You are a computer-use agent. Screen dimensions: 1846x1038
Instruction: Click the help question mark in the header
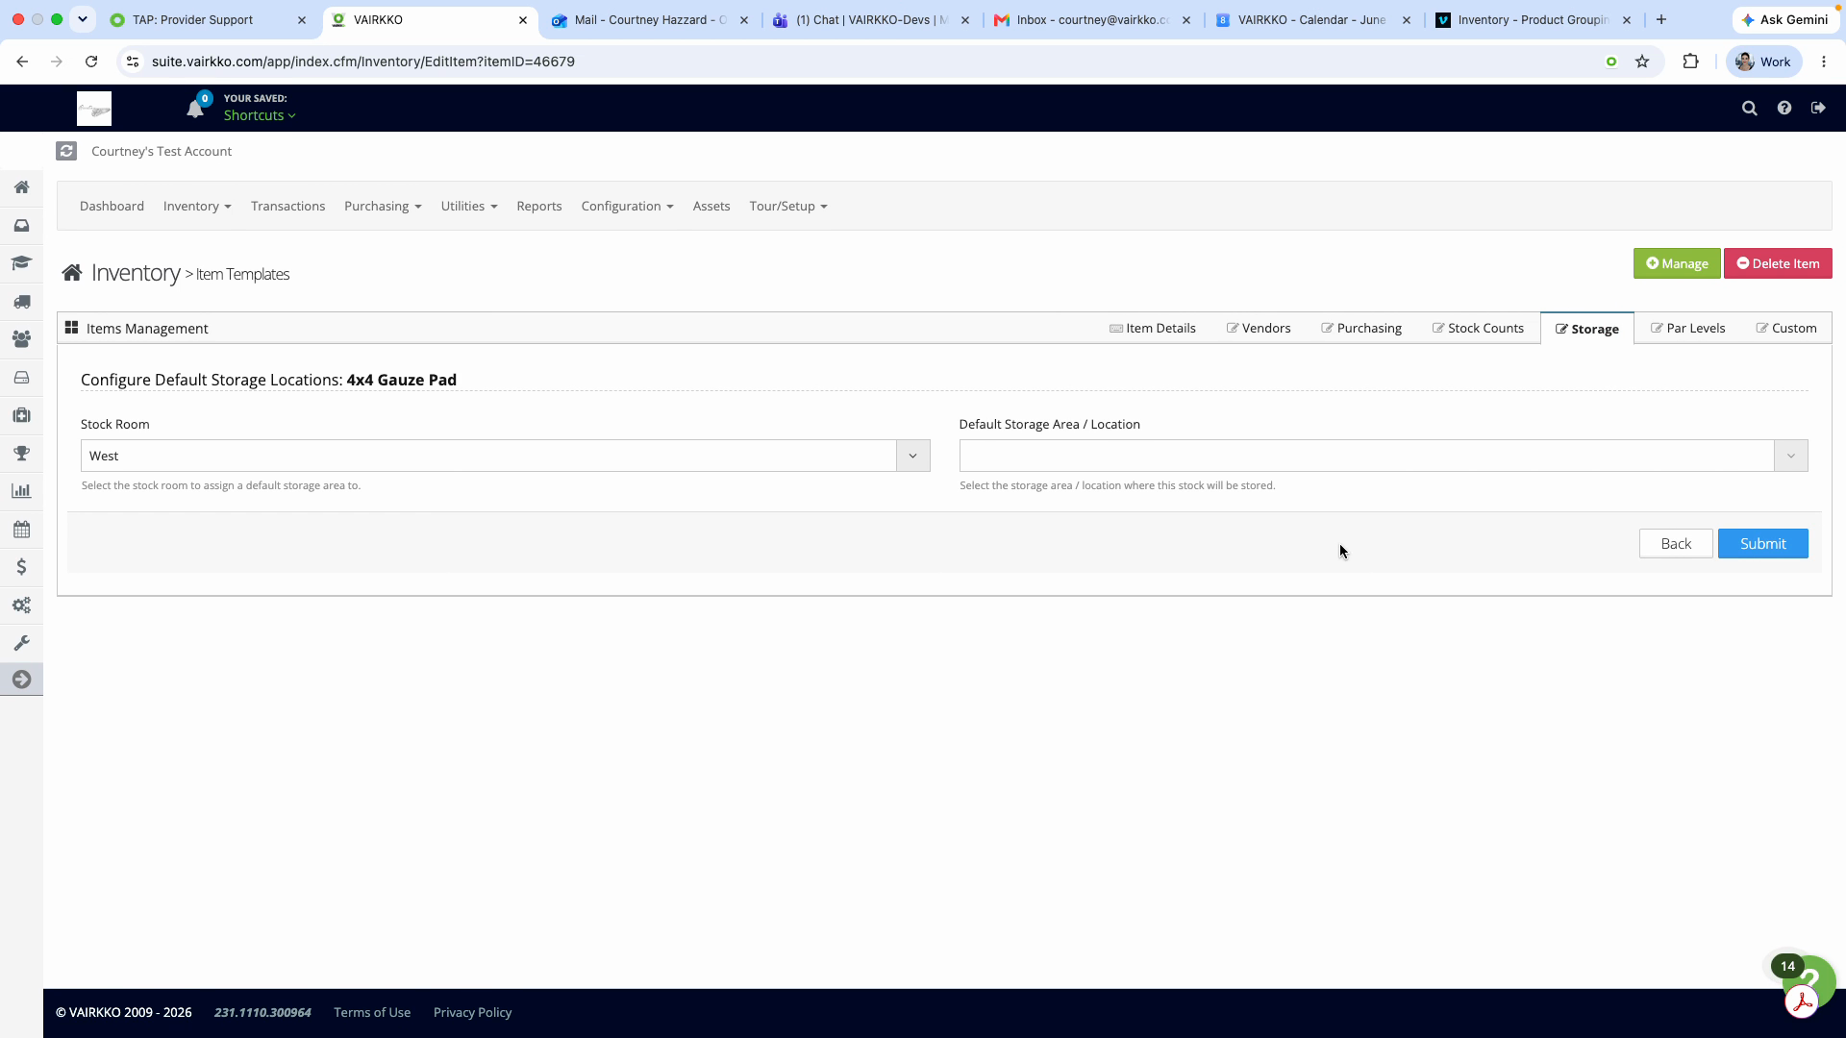point(1784,109)
